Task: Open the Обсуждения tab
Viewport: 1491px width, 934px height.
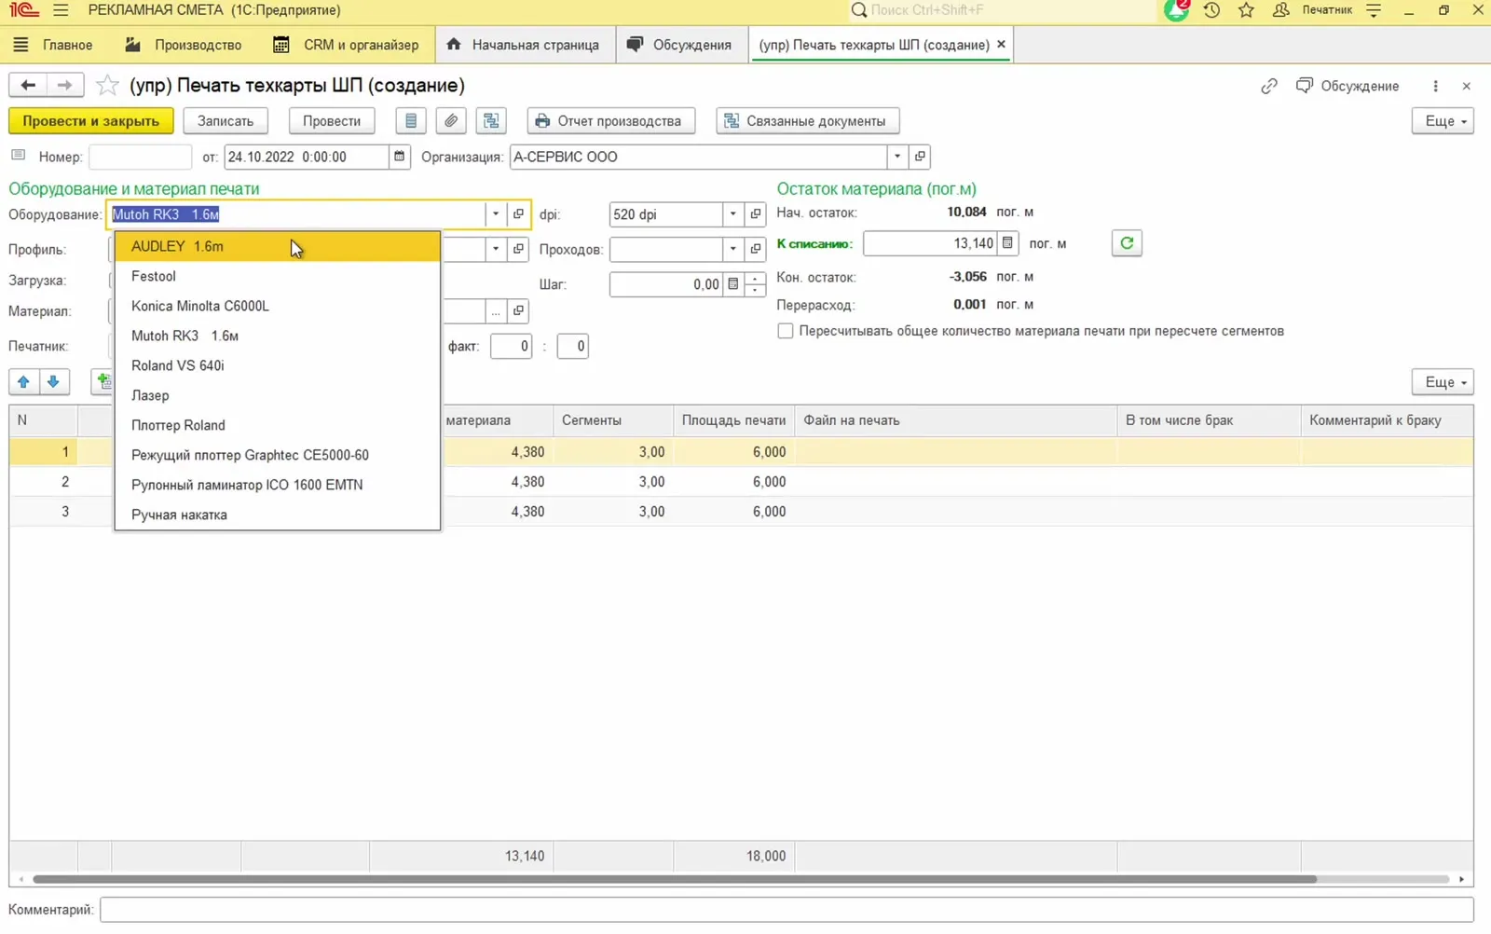Action: point(680,45)
